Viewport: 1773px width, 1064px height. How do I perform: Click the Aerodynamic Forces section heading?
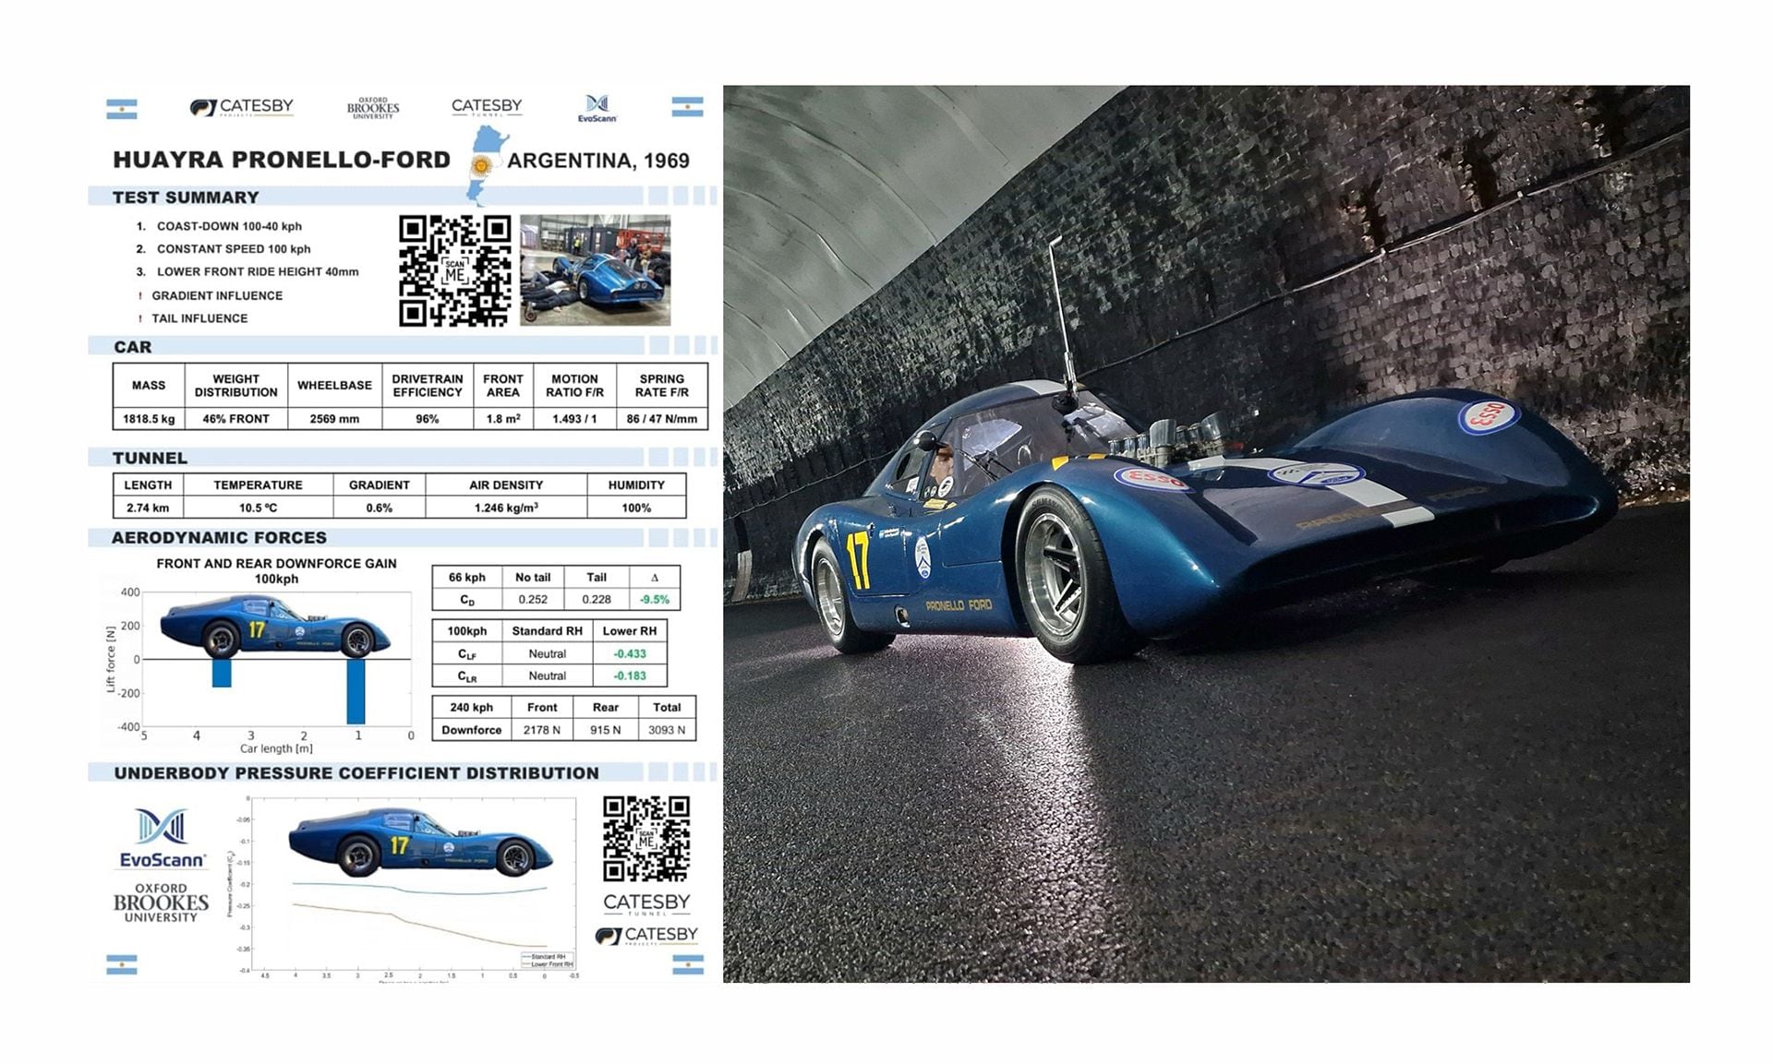(219, 537)
